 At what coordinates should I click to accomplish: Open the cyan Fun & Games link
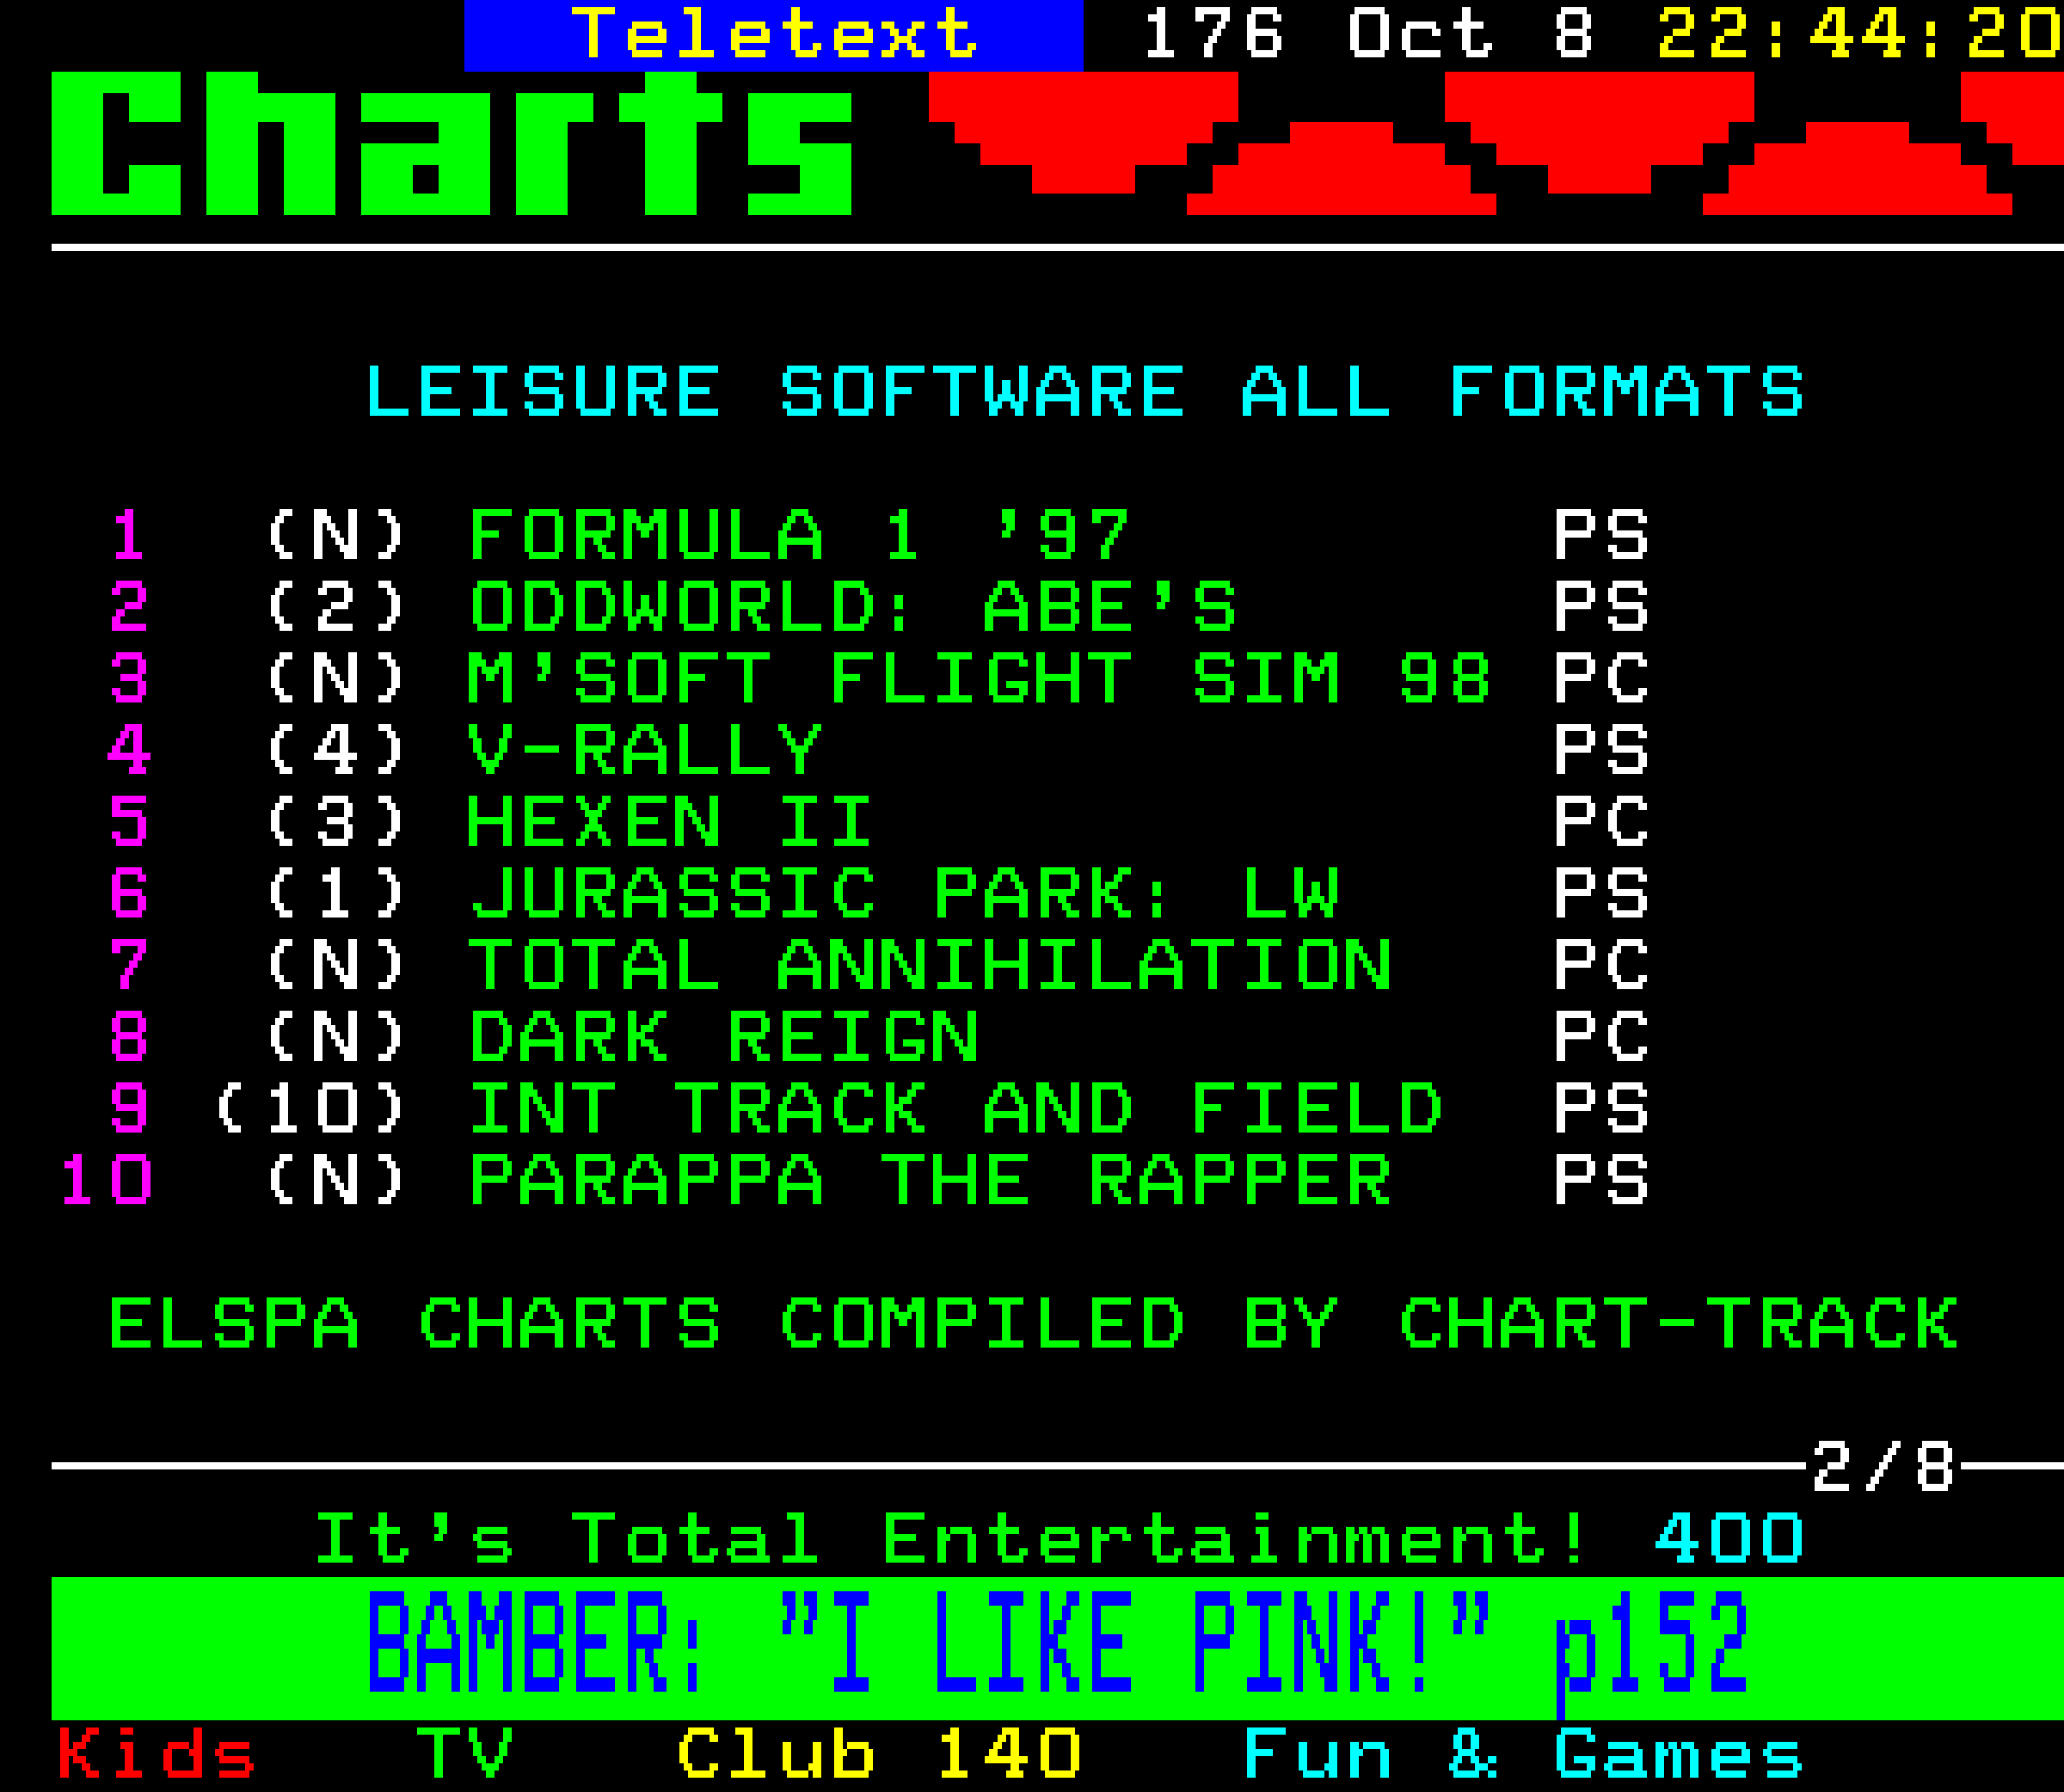[1523, 1754]
